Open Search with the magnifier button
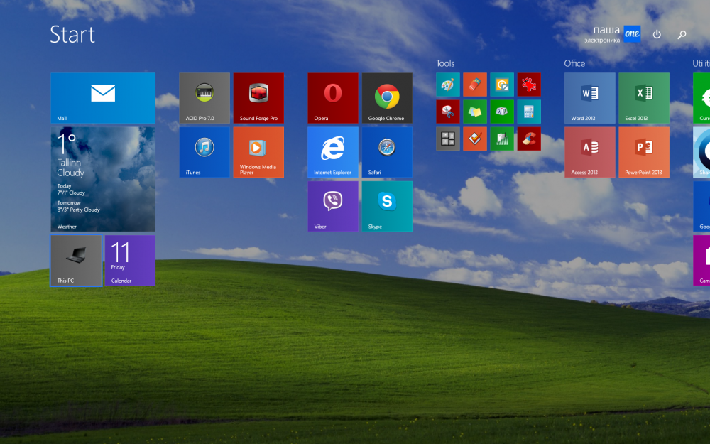 [682, 34]
